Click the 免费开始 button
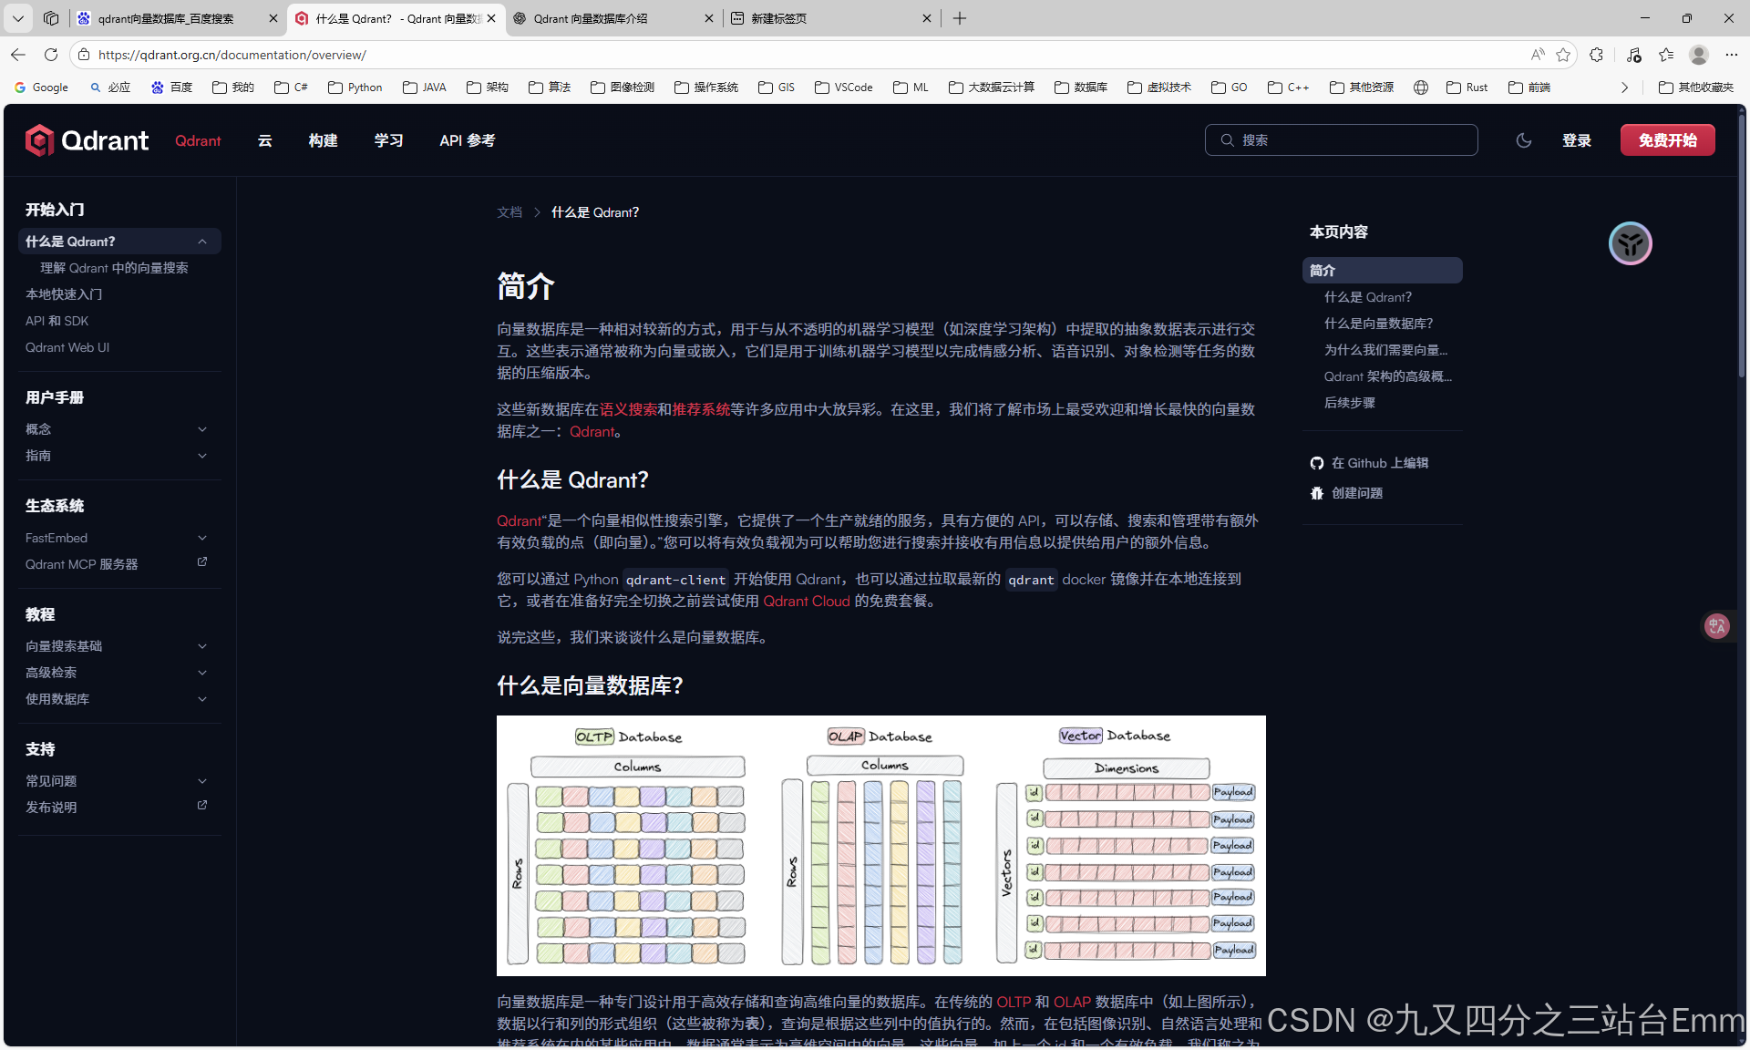The width and height of the screenshot is (1750, 1050). point(1666,140)
